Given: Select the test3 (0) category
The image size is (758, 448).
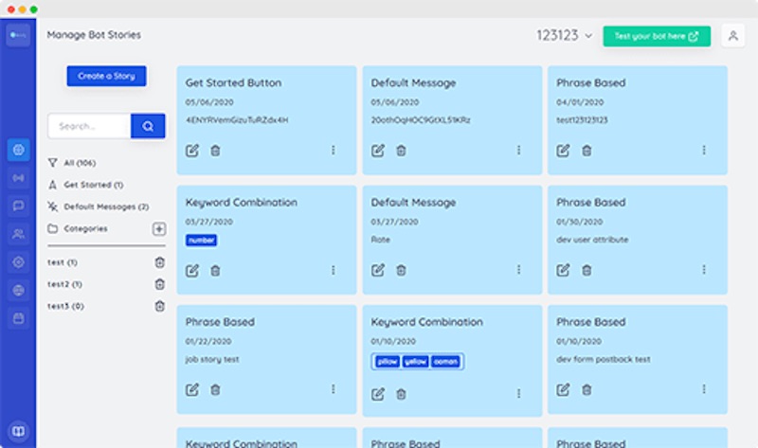Looking at the screenshot, I should click(x=65, y=306).
